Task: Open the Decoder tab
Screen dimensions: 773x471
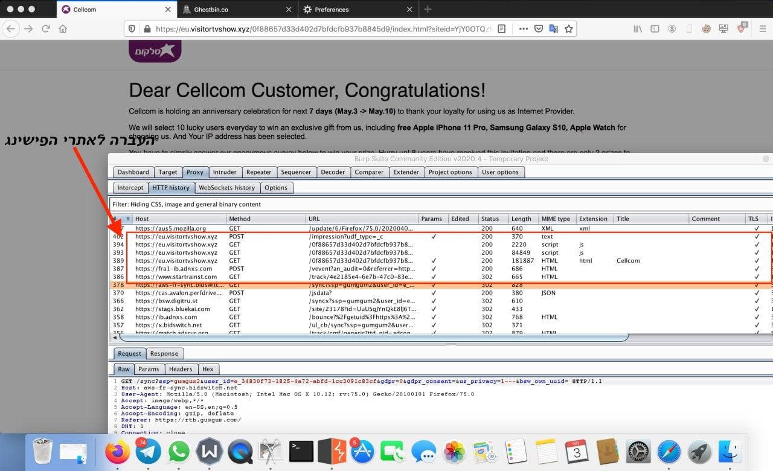Action: [x=333, y=172]
